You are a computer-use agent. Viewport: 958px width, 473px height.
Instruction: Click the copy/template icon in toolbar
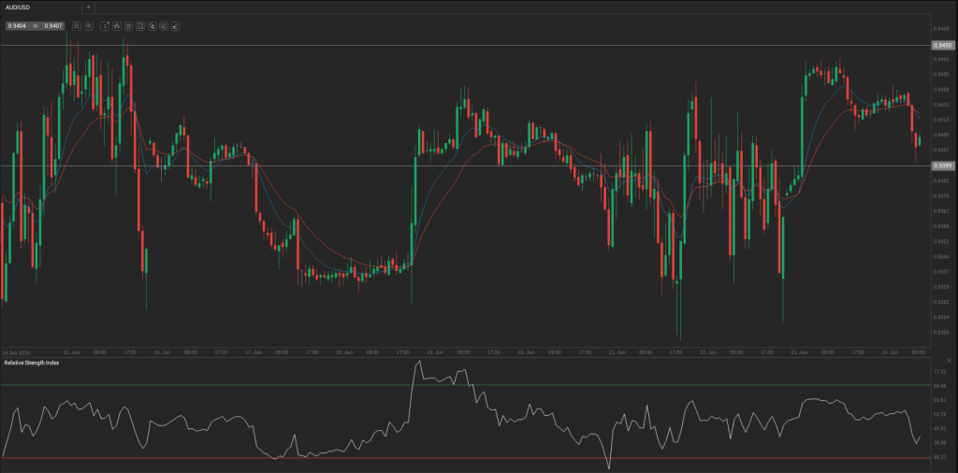152,26
